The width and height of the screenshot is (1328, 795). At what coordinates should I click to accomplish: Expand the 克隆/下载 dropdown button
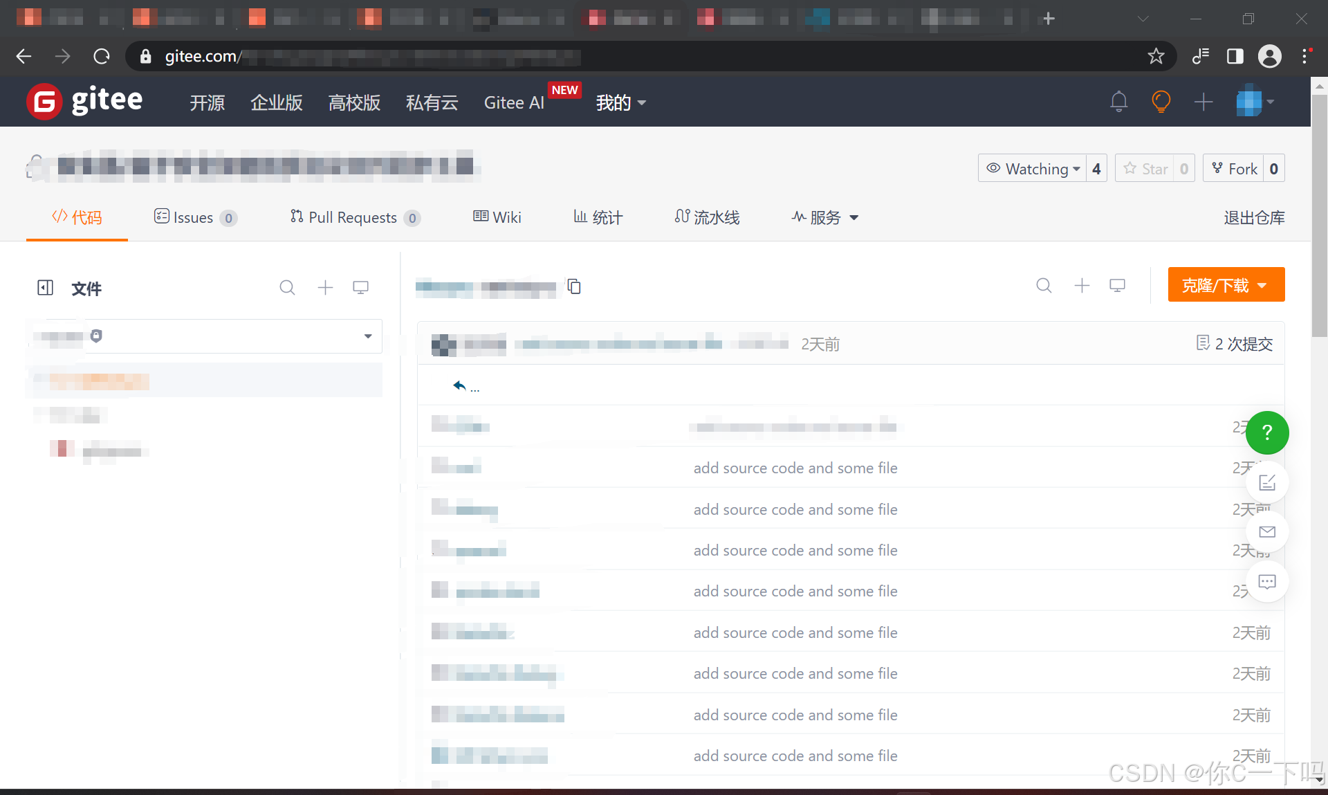pyautogui.click(x=1226, y=285)
